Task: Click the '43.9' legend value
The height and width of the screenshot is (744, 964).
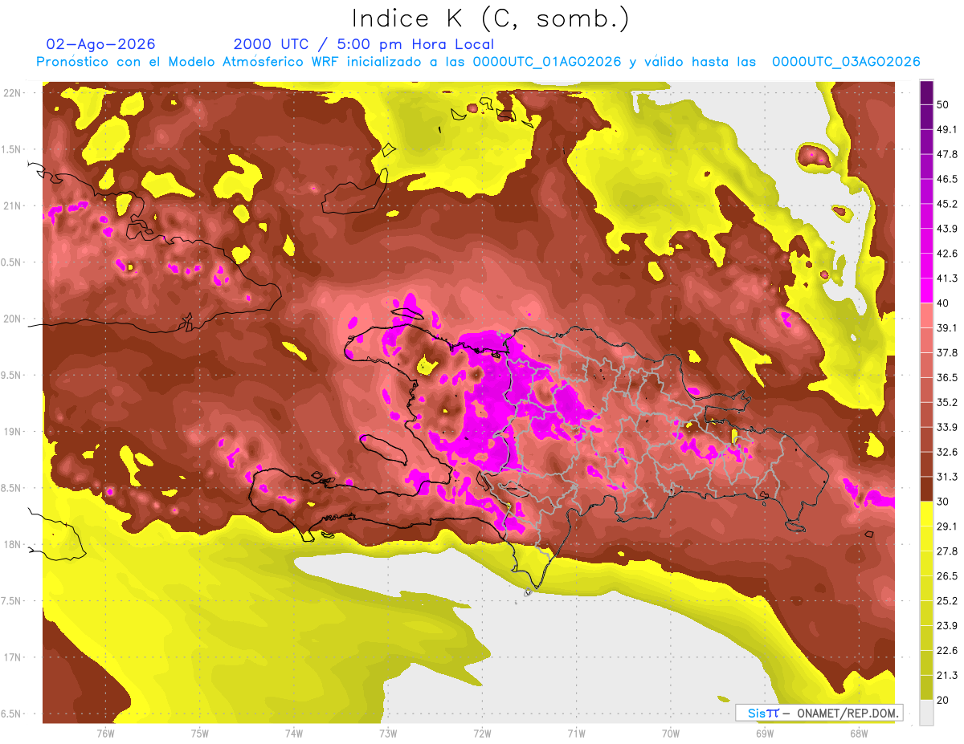Action: [948, 229]
